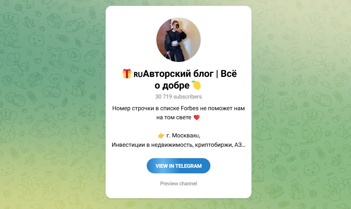Click the words 'о добре' in title
The width and height of the screenshot is (351, 209).
click(172, 86)
